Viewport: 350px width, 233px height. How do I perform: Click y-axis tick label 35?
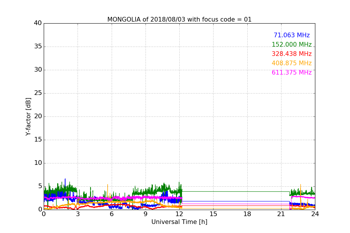pyautogui.click(x=38, y=47)
